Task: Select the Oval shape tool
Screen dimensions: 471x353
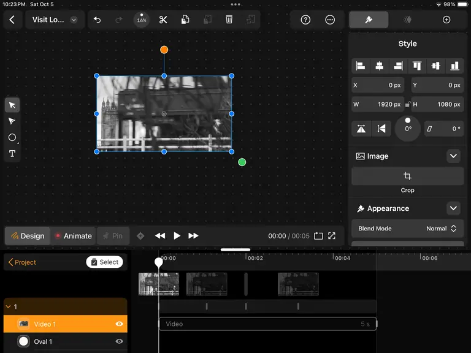Action: [12, 137]
